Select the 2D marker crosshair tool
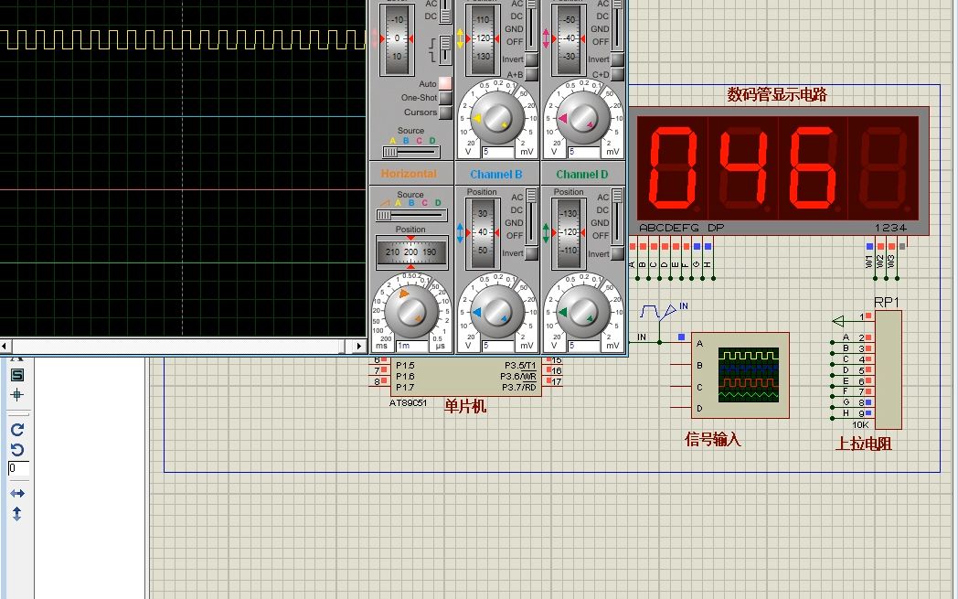This screenshot has height=599, width=958. pos(17,395)
